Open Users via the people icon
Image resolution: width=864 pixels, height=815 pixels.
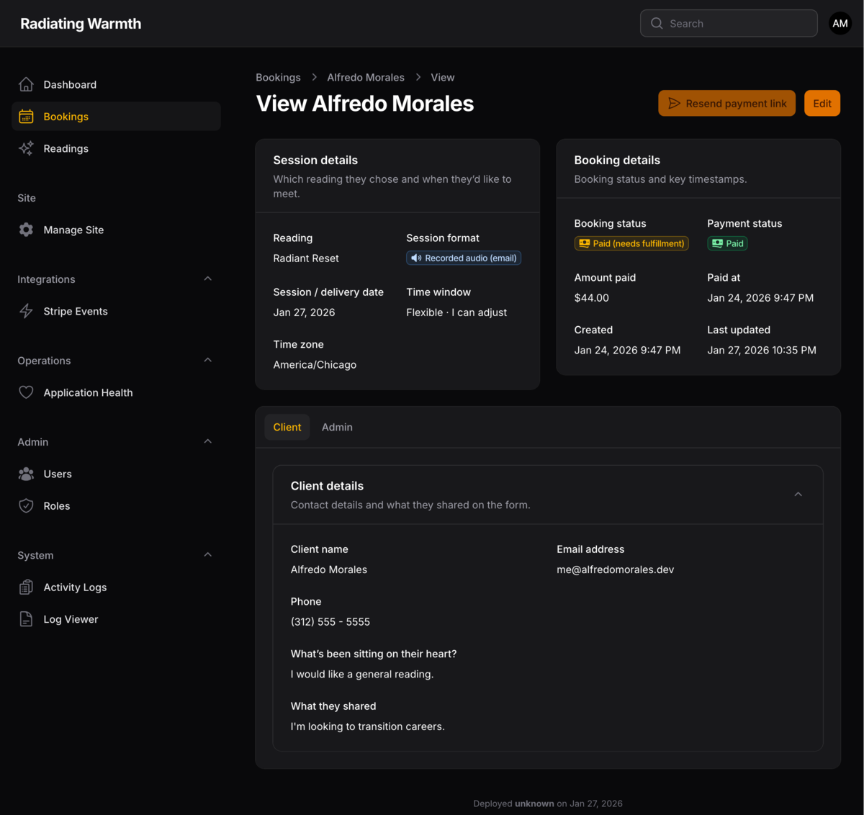tap(26, 474)
